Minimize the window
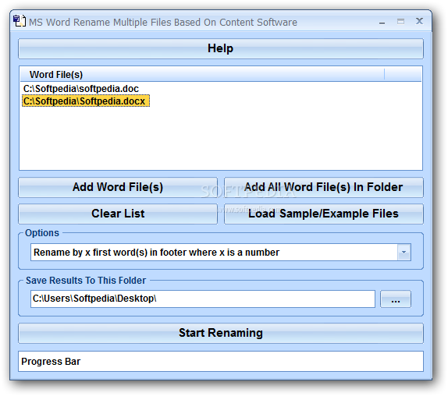The width and height of the screenshot is (448, 396). click(382, 22)
